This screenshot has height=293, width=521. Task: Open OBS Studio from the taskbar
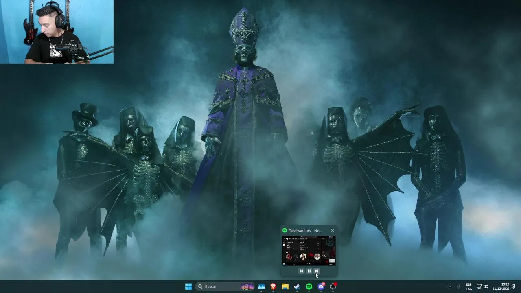[333, 286]
